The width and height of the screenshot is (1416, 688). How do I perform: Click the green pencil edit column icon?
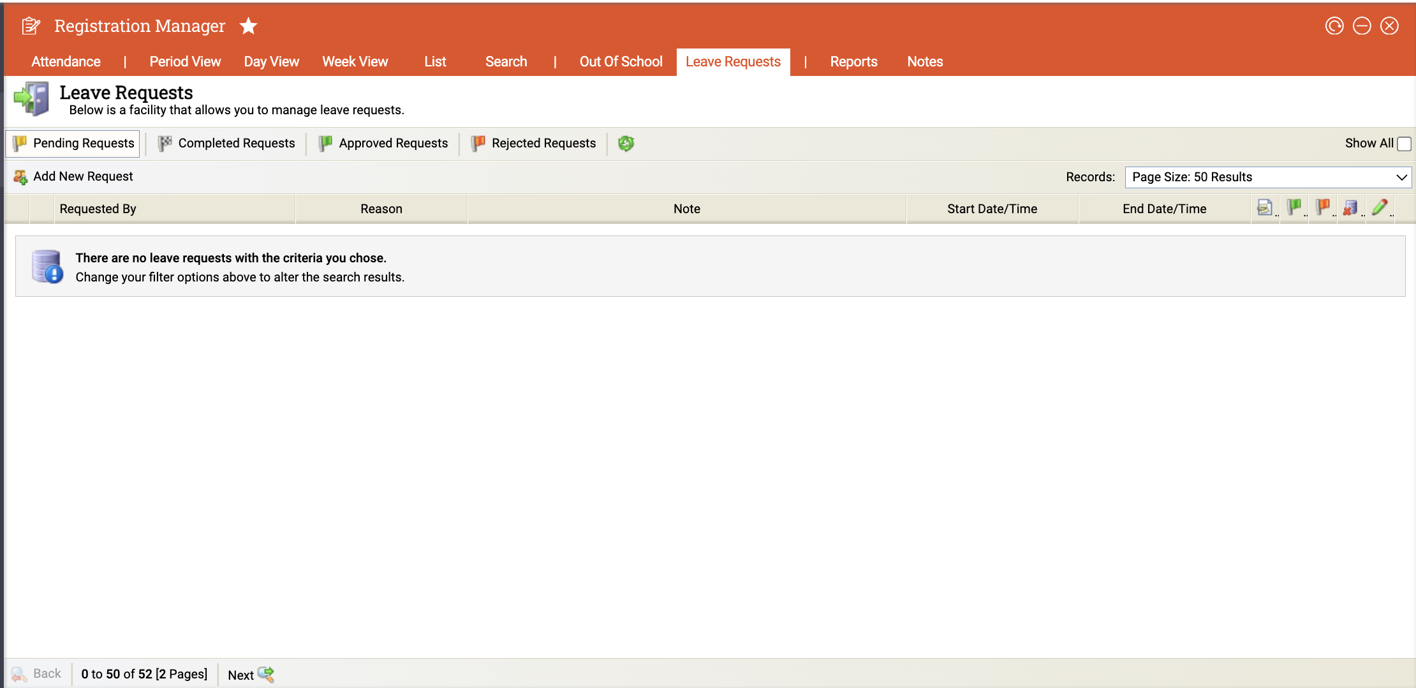coord(1380,207)
